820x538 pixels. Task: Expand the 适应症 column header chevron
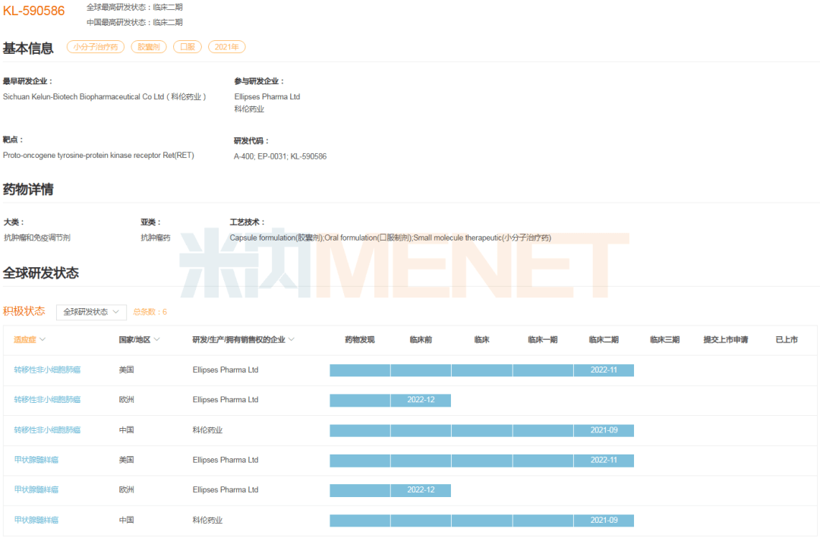[x=43, y=340]
